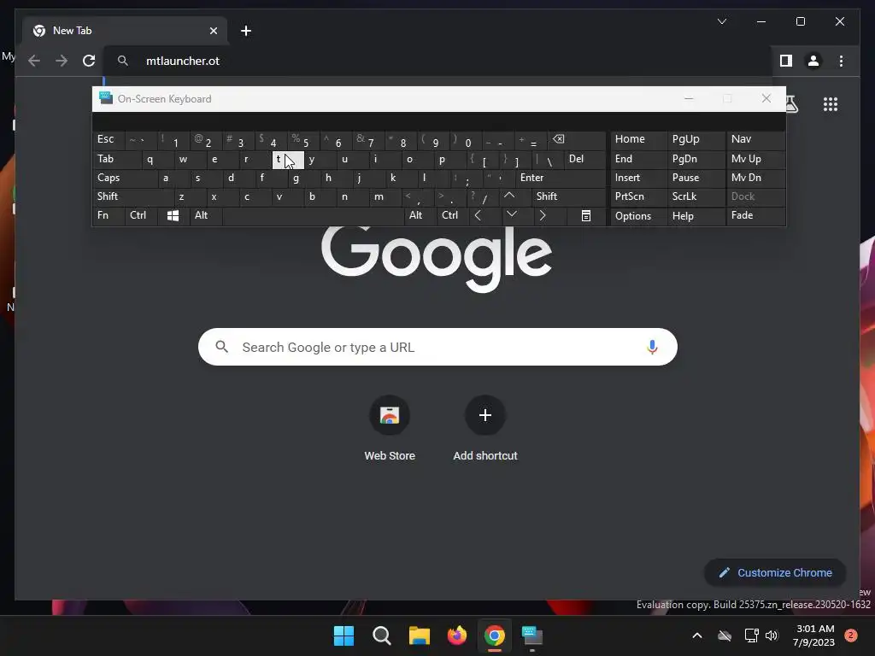Toggle left Ctrl key on keyboard

pyautogui.click(x=141, y=215)
